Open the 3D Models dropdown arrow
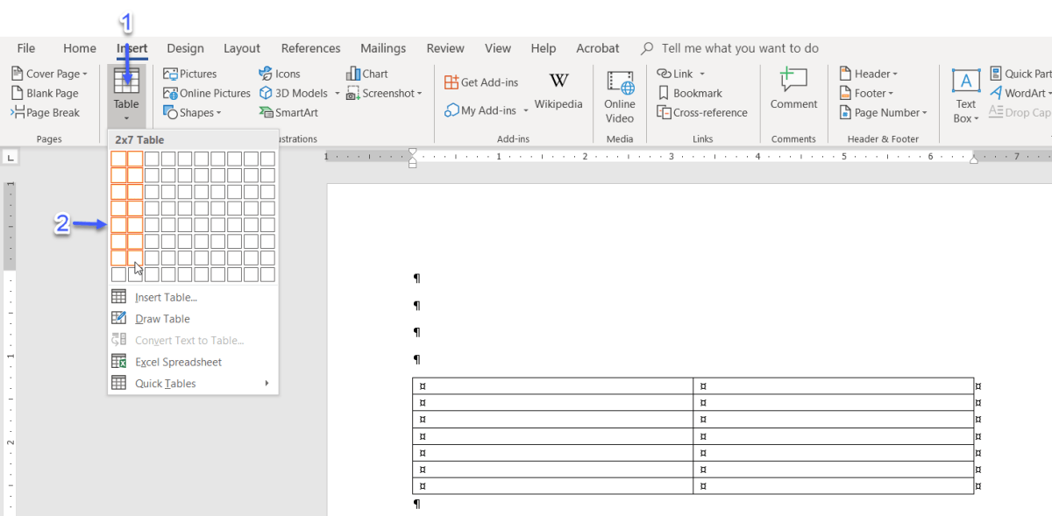This screenshot has width=1052, height=516. tap(337, 93)
